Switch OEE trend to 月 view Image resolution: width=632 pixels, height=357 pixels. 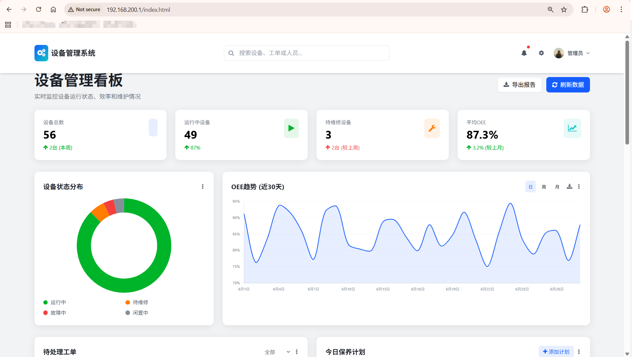click(x=557, y=187)
